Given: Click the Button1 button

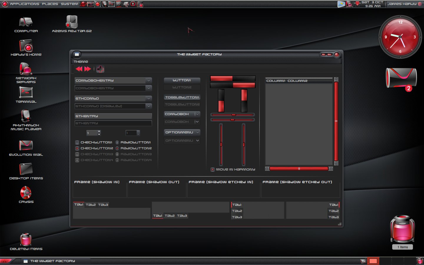Looking at the screenshot, I should point(182,80).
